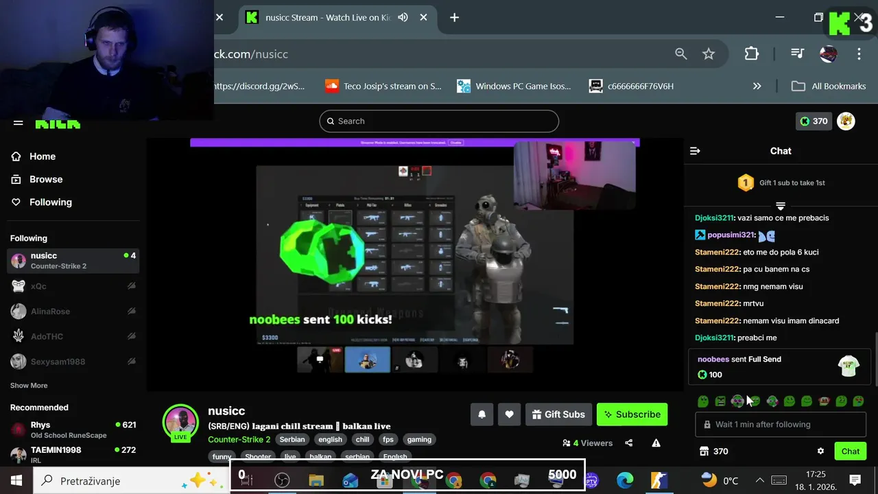The width and height of the screenshot is (878, 494).
Task: Open Teco Josip's stream SoundCloud bookmark
Action: pos(383,86)
